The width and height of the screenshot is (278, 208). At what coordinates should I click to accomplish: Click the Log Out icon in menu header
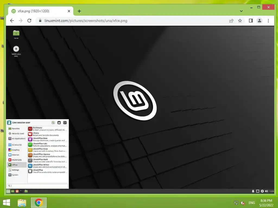click(x=65, y=123)
